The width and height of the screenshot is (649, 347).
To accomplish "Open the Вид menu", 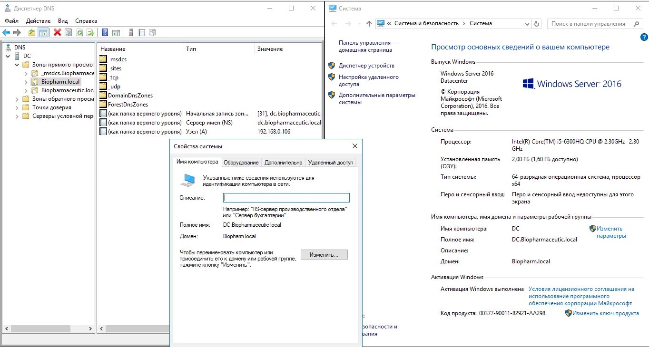I will coord(63,21).
